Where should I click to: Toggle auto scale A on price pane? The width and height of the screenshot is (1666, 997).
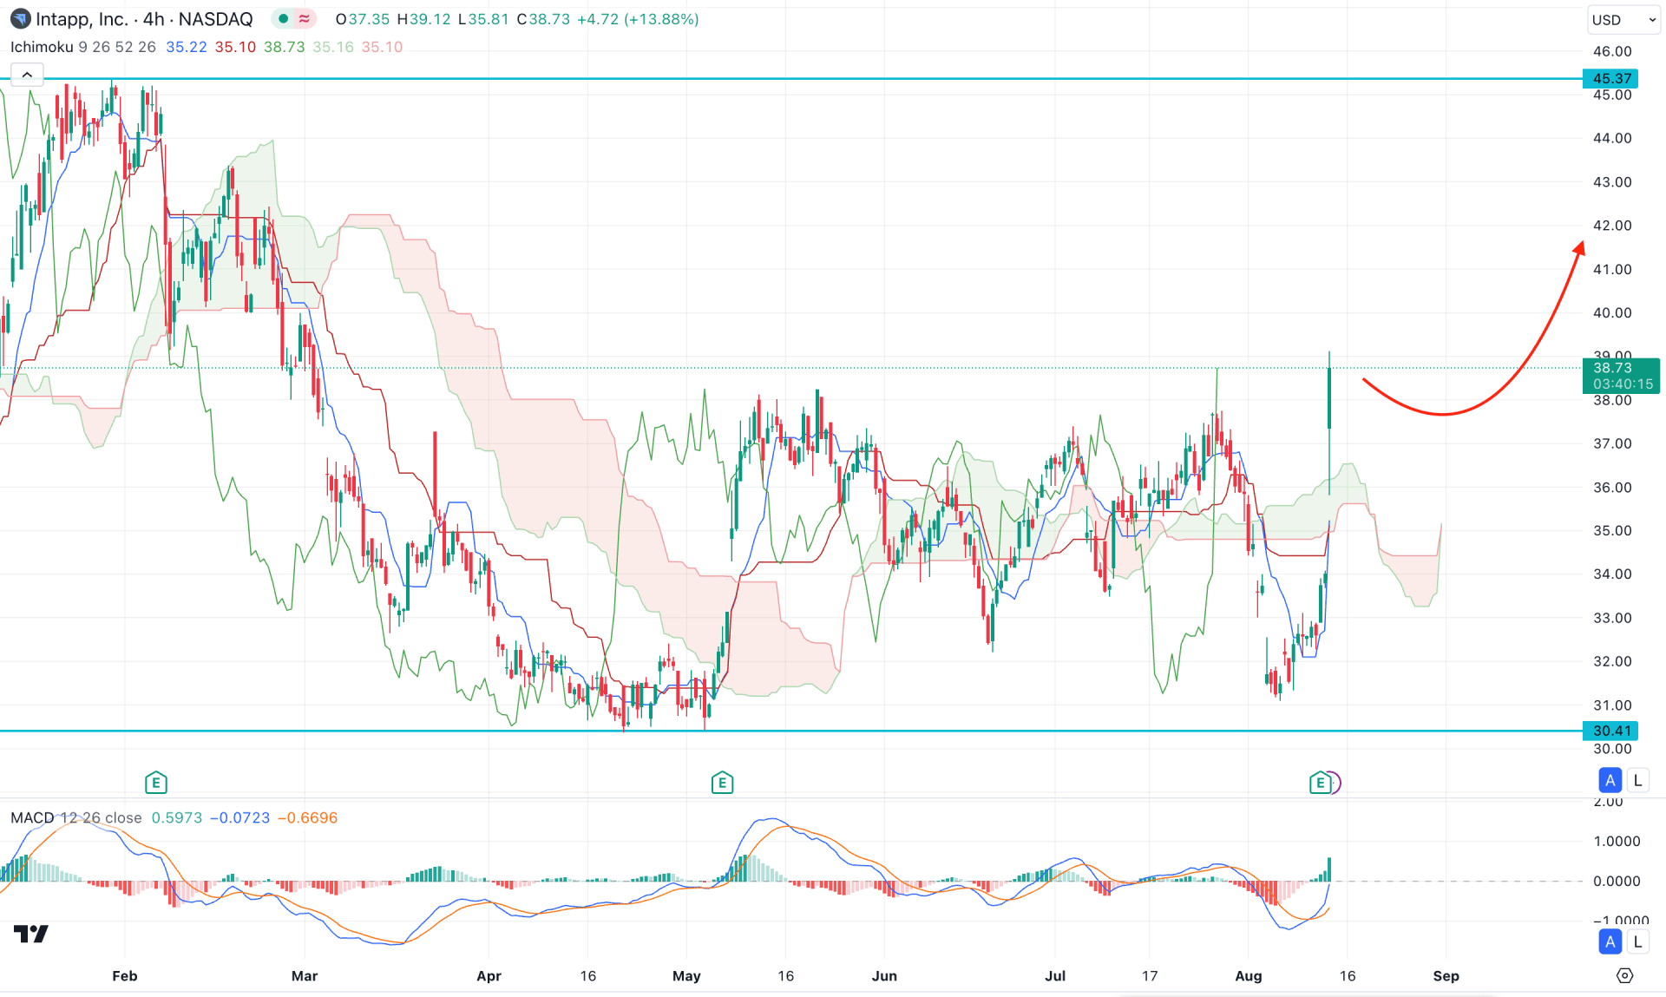click(x=1610, y=780)
